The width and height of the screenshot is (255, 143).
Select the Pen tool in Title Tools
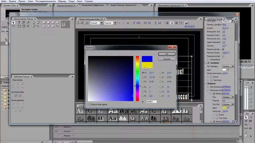click(34, 23)
